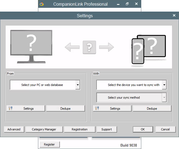The width and height of the screenshot is (179, 149).
Task: Click the From group label
Action: (10, 74)
